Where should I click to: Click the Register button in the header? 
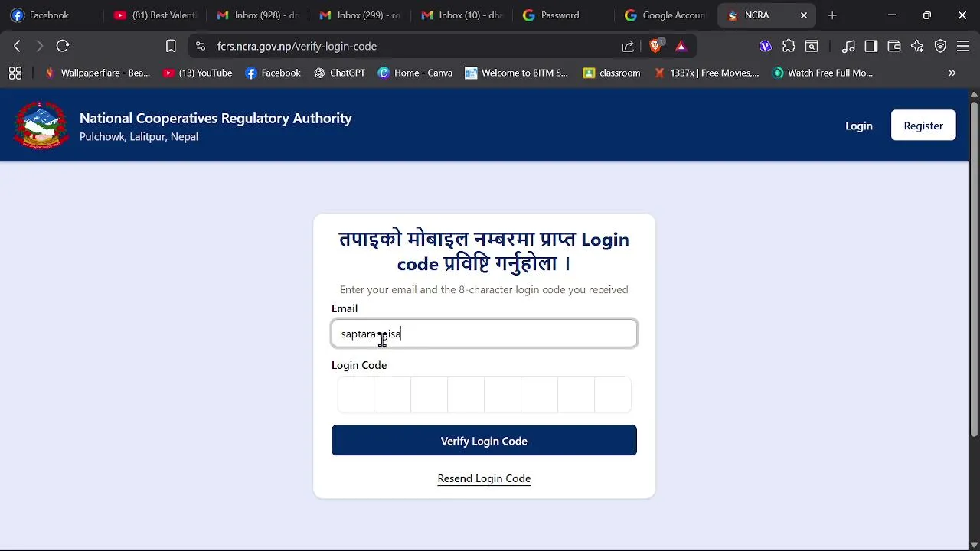[923, 126]
